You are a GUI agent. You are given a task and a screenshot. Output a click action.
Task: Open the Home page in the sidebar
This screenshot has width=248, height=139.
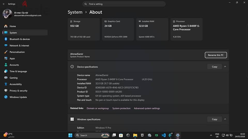click(x=25, y=26)
